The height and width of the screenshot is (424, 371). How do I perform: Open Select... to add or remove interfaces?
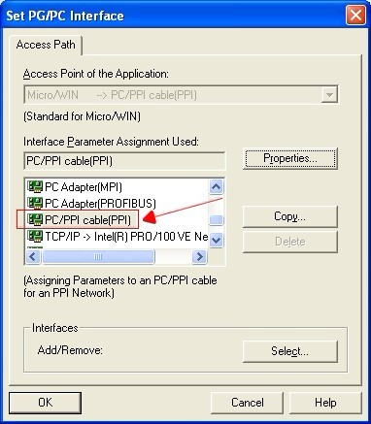tap(290, 351)
